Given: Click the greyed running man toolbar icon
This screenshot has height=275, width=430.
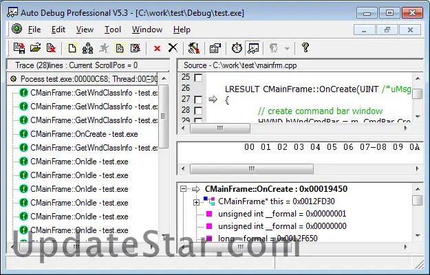Looking at the screenshot, I should coord(104,48).
